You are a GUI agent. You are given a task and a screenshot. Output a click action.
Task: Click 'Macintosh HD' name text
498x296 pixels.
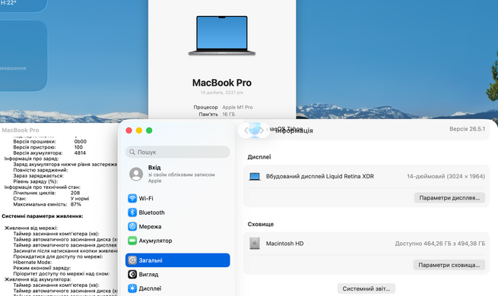pyautogui.click(x=284, y=244)
